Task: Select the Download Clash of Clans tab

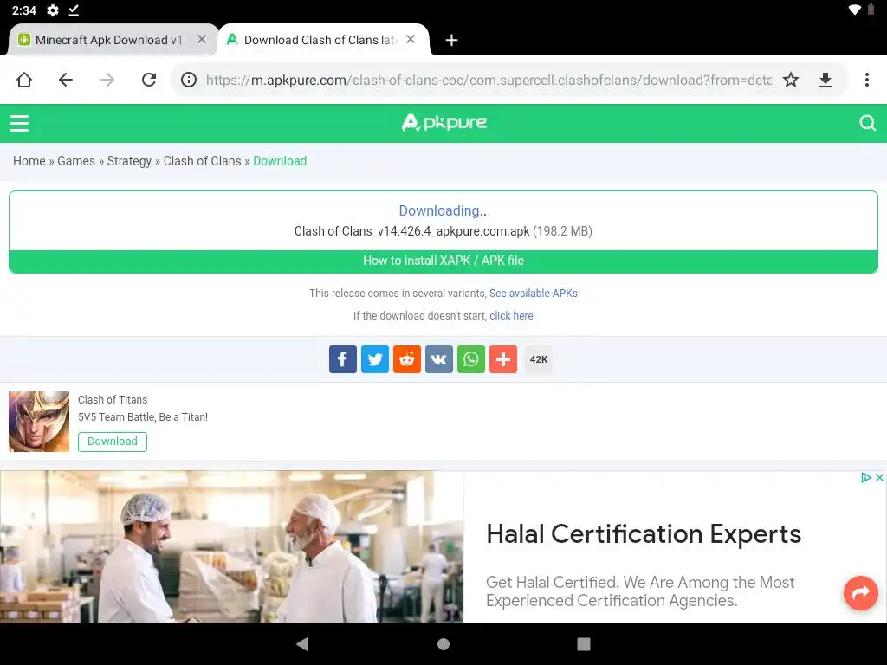Action: pos(320,40)
